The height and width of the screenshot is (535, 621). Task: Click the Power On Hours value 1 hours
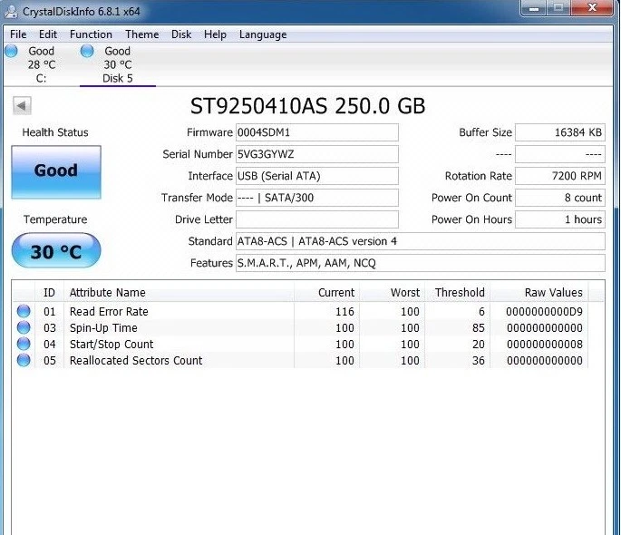[x=560, y=219]
